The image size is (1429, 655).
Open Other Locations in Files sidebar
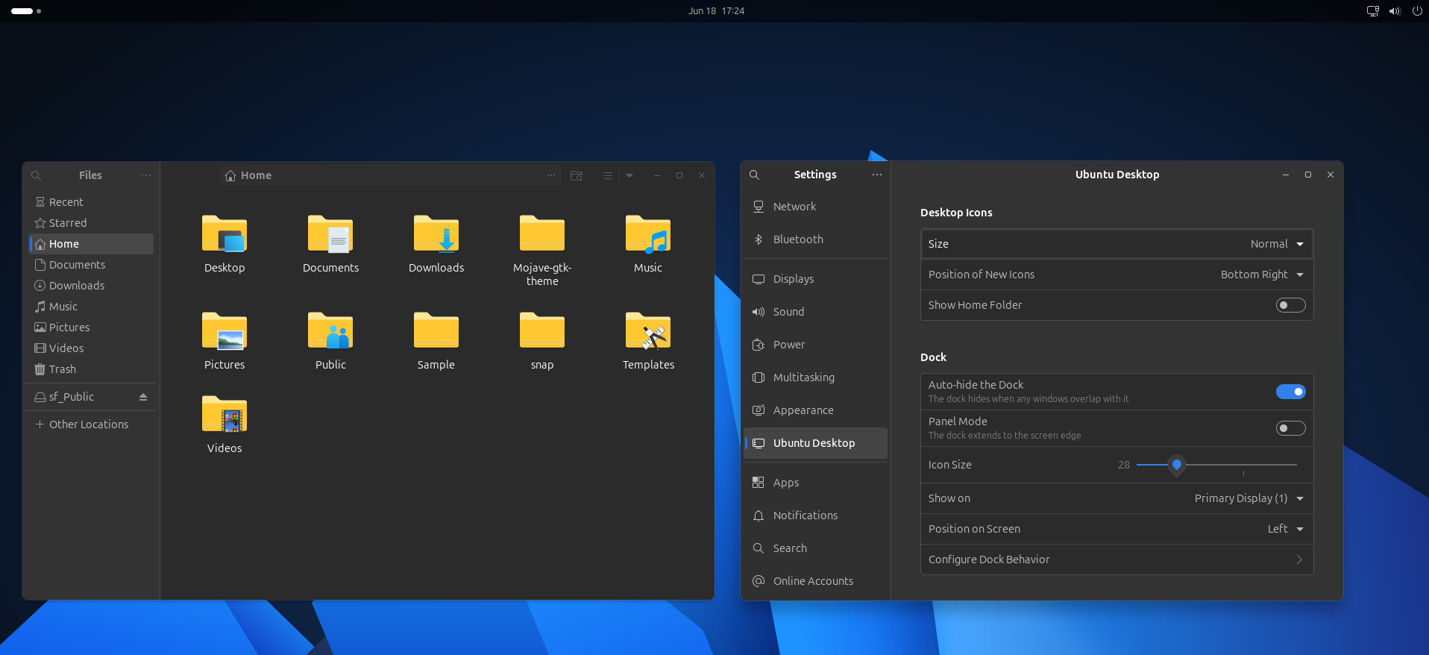(x=88, y=424)
